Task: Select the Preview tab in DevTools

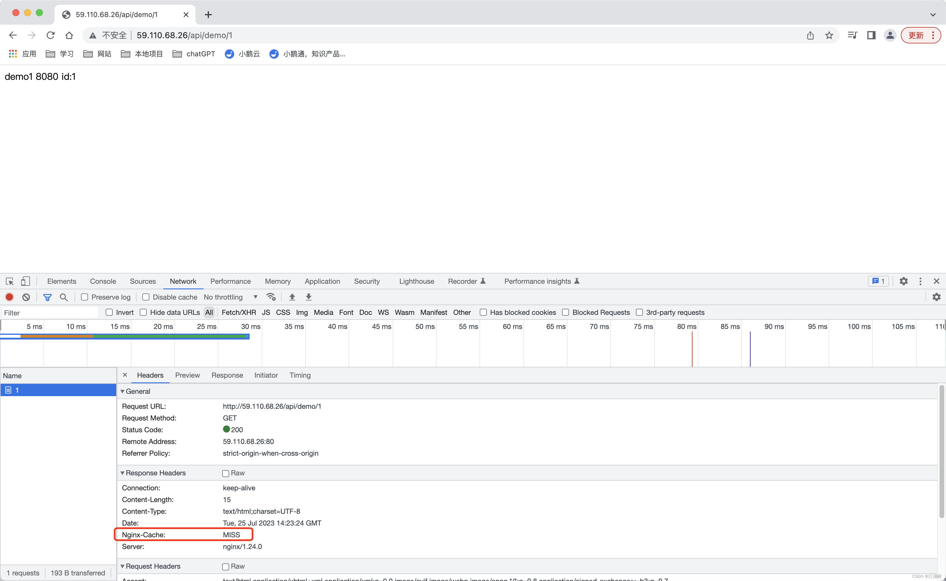Action: tap(187, 375)
